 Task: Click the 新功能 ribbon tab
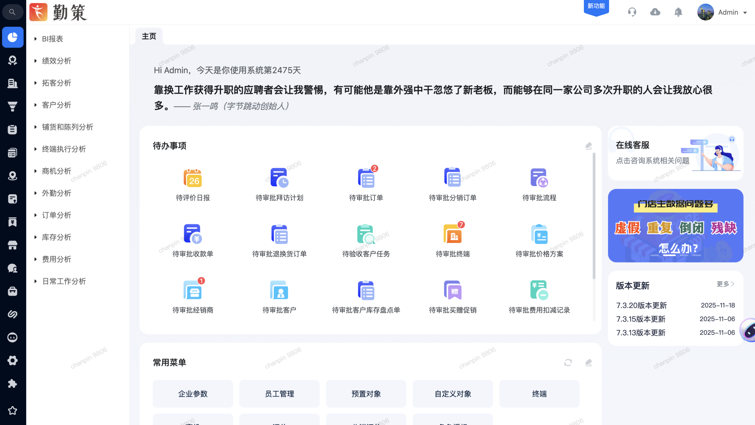pos(596,7)
